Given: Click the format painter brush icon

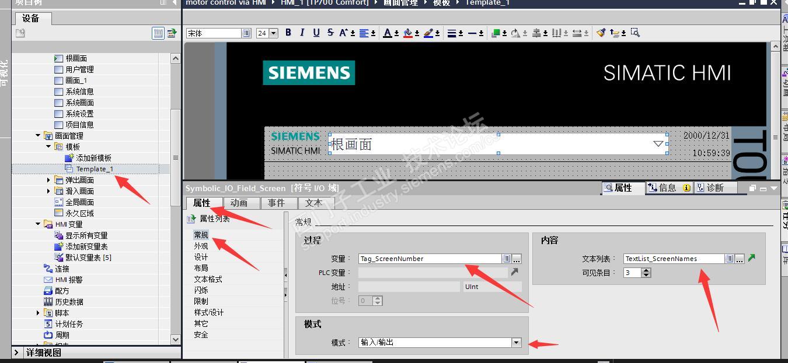Looking at the screenshot, I should pos(601,33).
